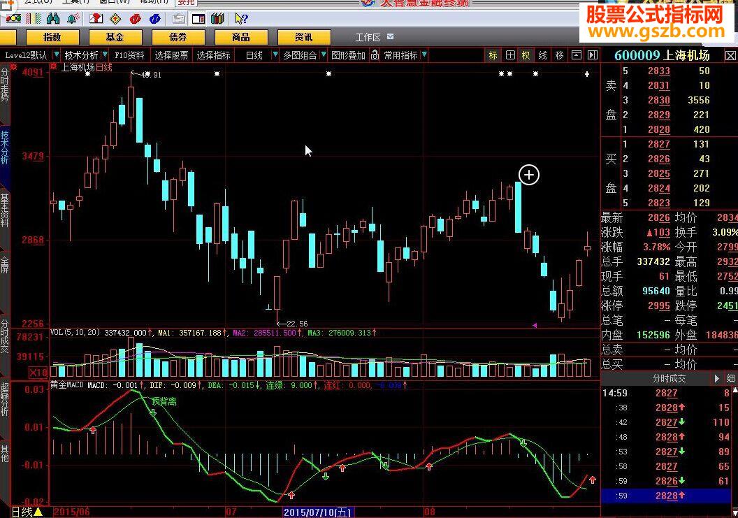Viewport: 738px width, 518px height.
Task: Click the 黄金MACD indicator label
Action: 67,384
